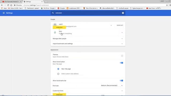Image resolution: width=171 pixels, height=96 pixels.
Task: Click the Sync on everything text
Action: coord(65,34)
